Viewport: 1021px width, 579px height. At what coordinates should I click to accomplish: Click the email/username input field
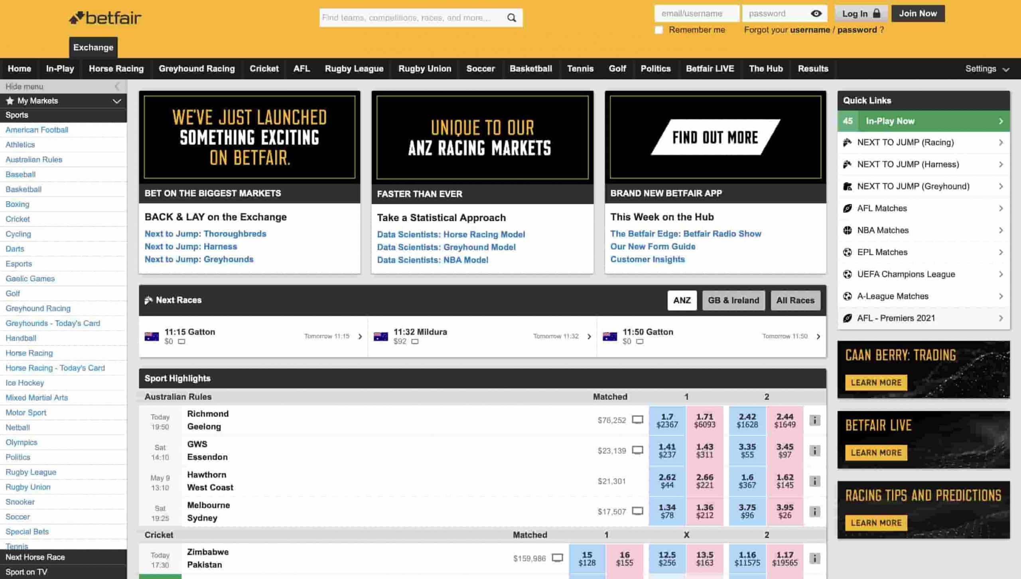pos(696,14)
